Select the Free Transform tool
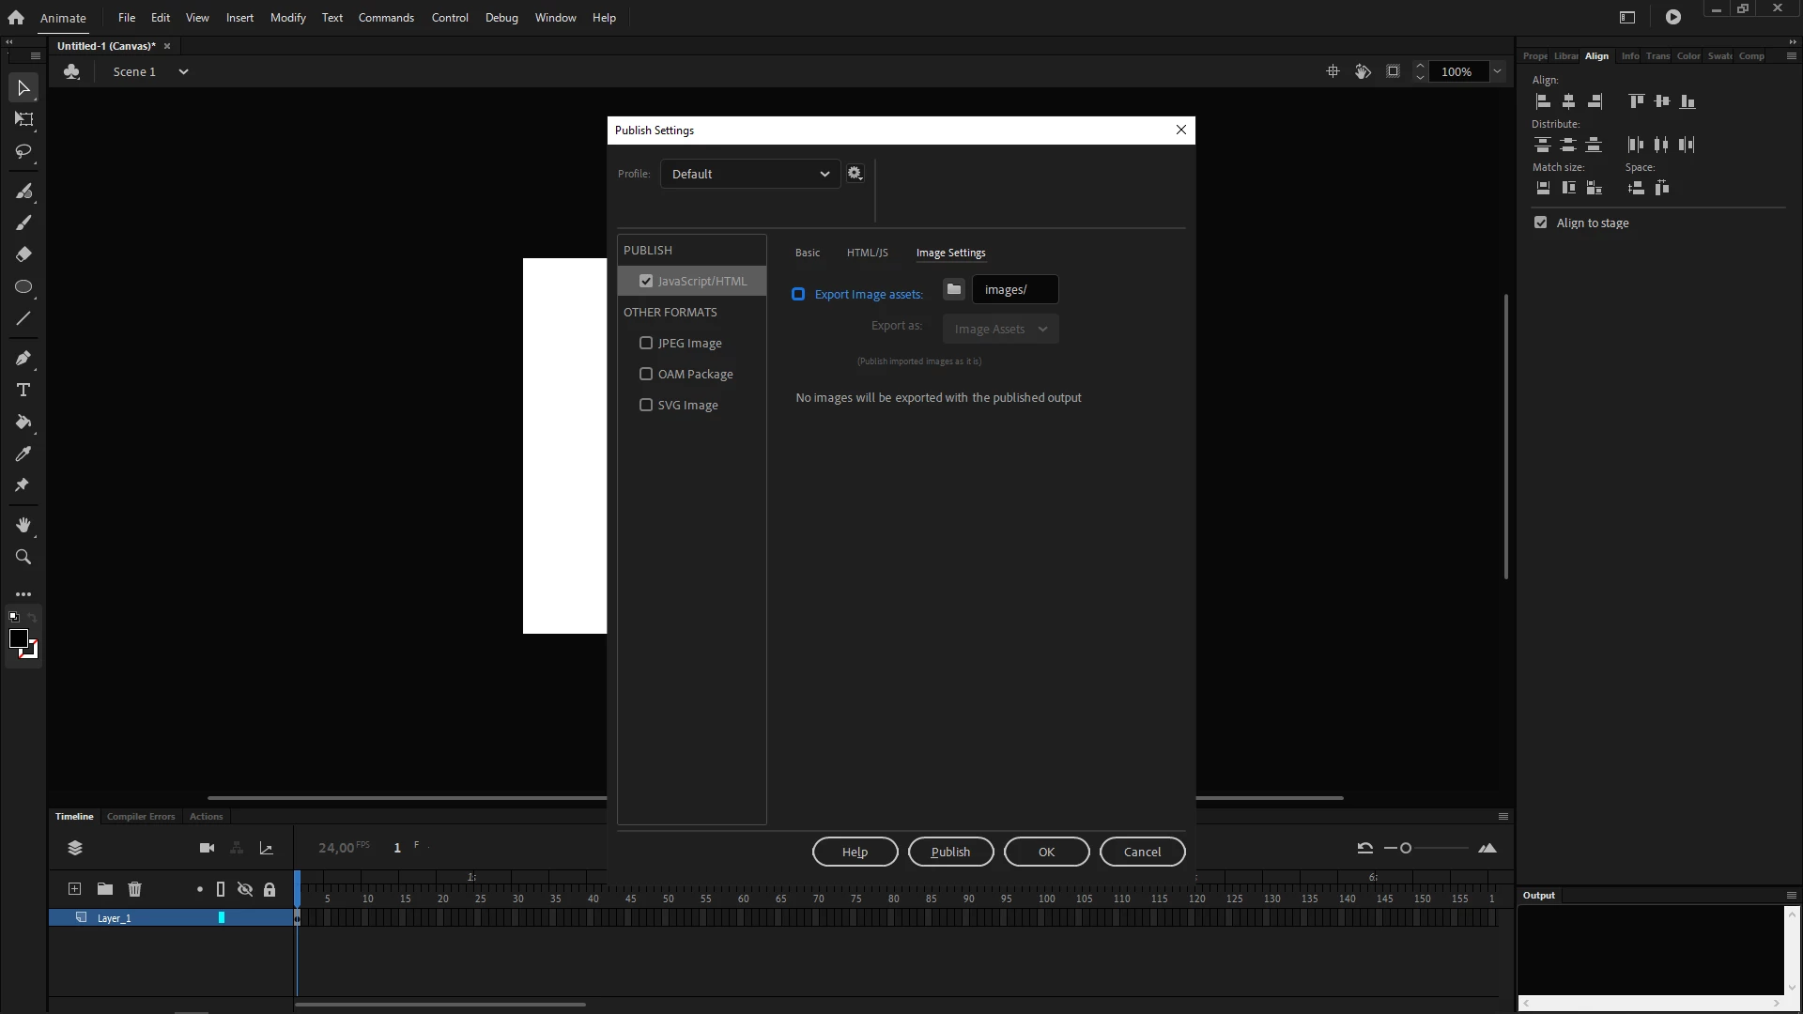This screenshot has height=1014, width=1803. pyautogui.click(x=23, y=119)
